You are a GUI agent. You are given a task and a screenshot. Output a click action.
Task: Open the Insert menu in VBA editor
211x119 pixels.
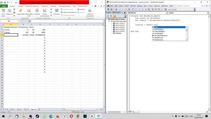(126, 6)
